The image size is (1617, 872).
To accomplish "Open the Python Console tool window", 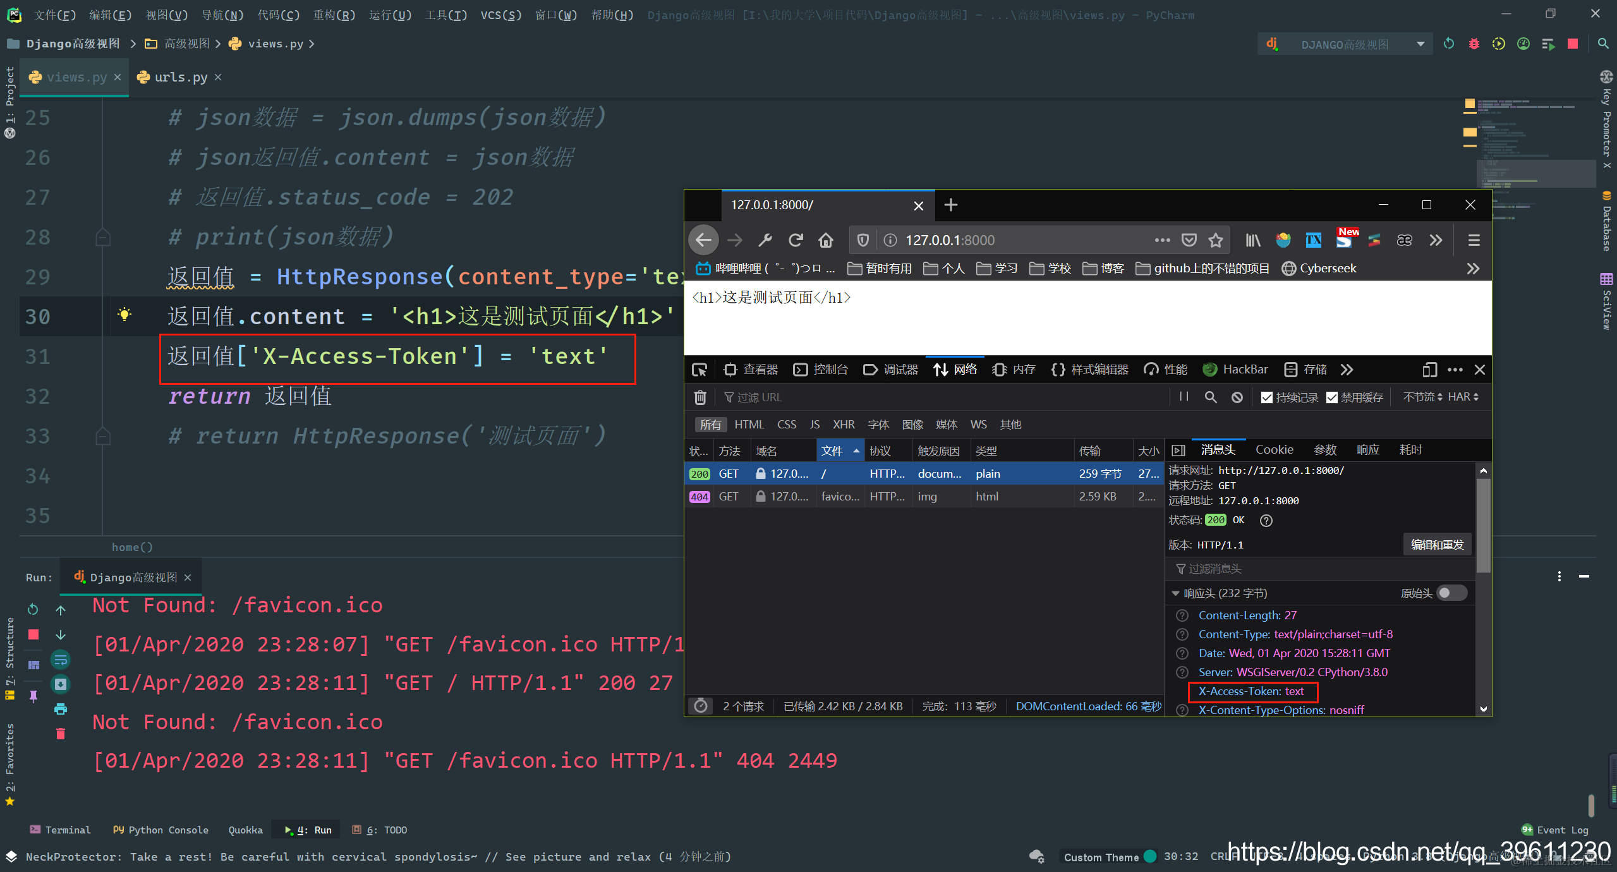I will (x=160, y=830).
